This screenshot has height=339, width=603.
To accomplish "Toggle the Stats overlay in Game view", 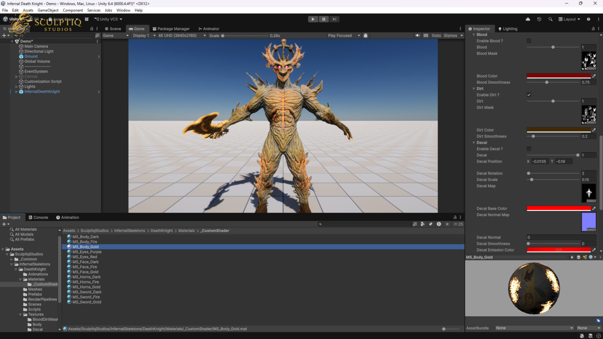I will (x=436, y=36).
